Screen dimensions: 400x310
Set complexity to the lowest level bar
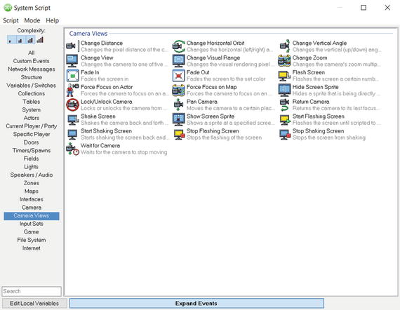(11, 40)
